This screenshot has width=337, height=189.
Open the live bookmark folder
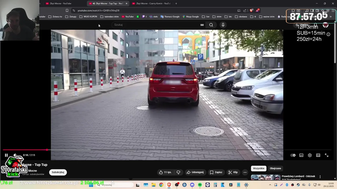click(206, 17)
